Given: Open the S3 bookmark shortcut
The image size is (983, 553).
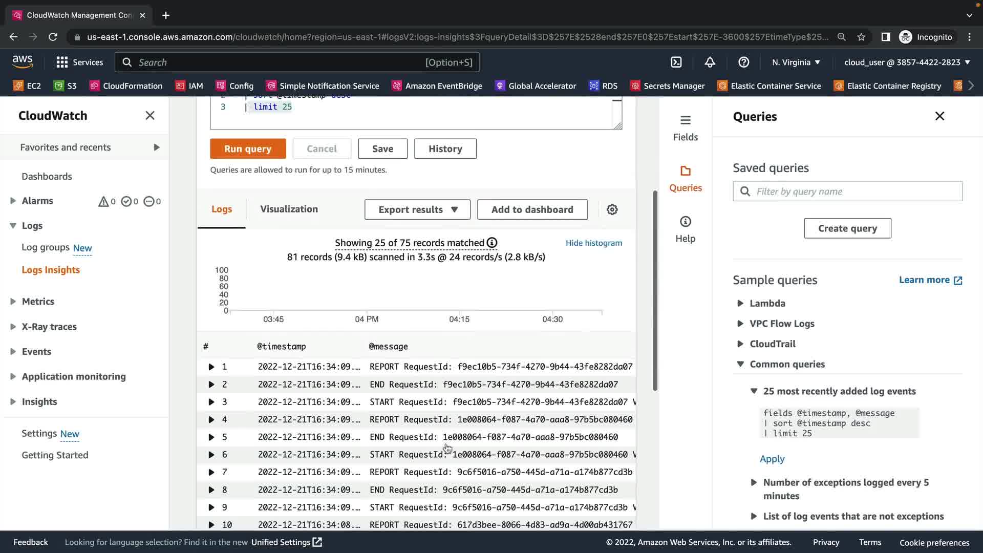Looking at the screenshot, I should pos(65,86).
